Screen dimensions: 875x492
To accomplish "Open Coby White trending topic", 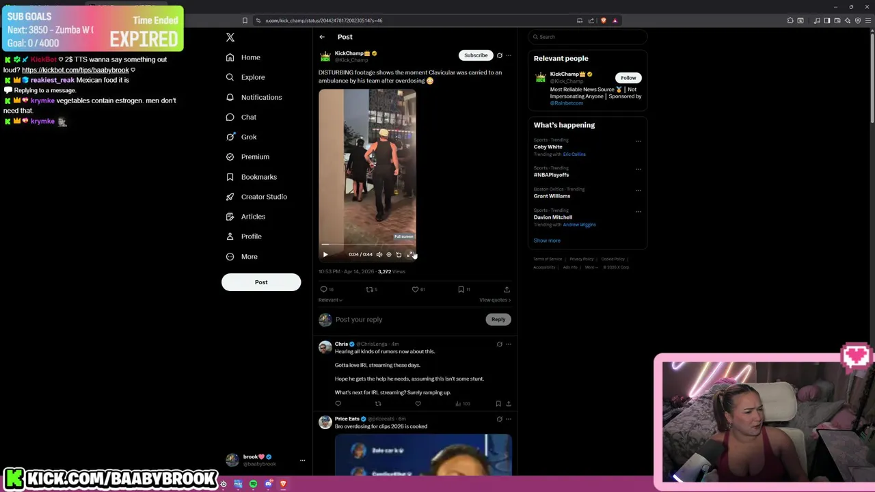I will 548,147.
